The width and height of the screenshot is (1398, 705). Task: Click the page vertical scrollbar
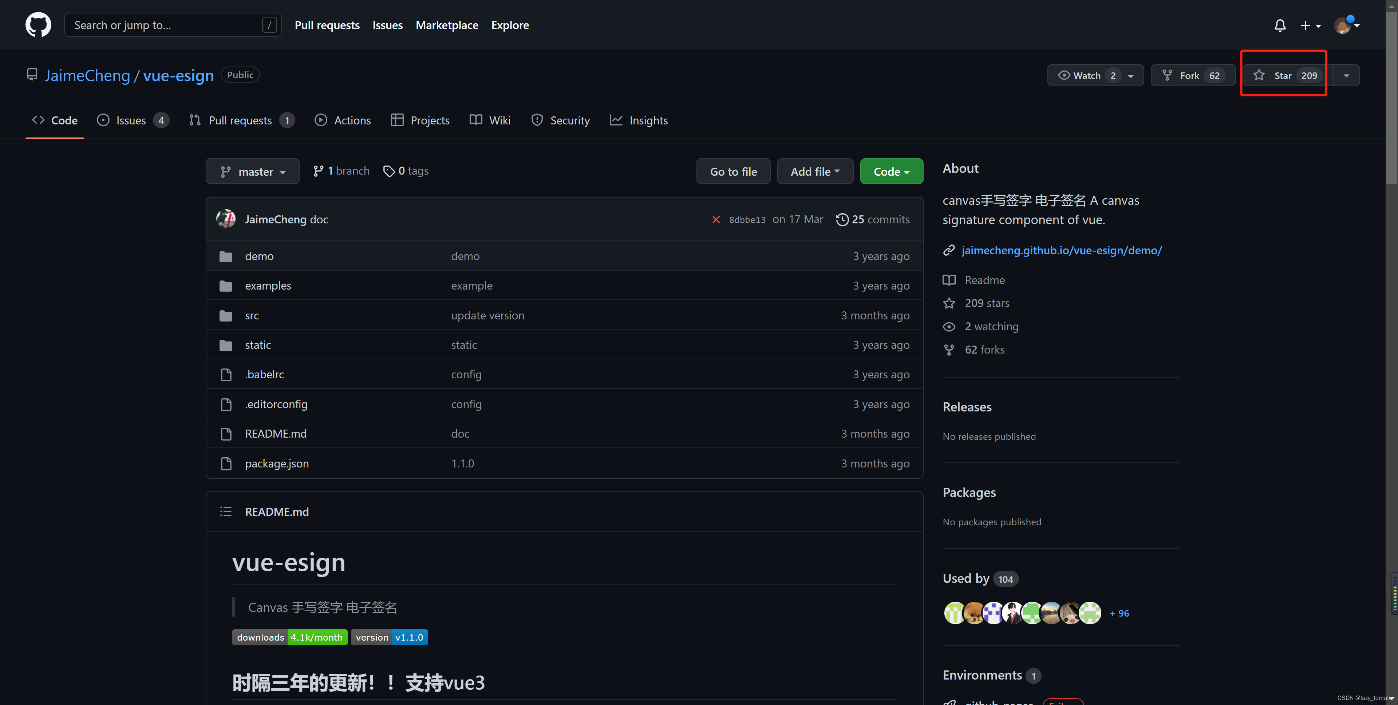[x=1391, y=97]
